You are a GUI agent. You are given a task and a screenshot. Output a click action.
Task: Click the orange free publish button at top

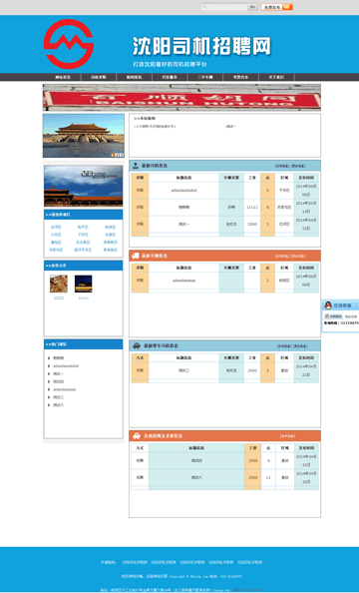276,7
